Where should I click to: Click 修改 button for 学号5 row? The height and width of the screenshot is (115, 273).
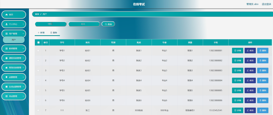(250, 90)
